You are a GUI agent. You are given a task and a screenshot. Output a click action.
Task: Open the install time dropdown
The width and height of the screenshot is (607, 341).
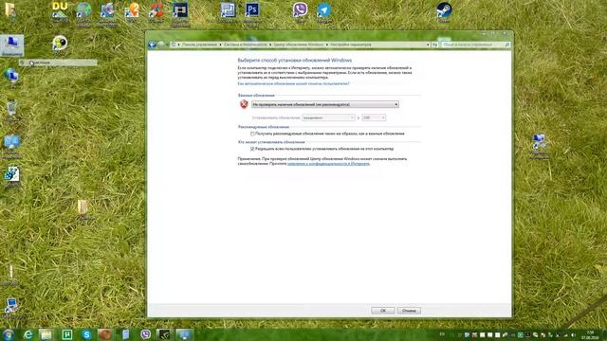point(374,117)
